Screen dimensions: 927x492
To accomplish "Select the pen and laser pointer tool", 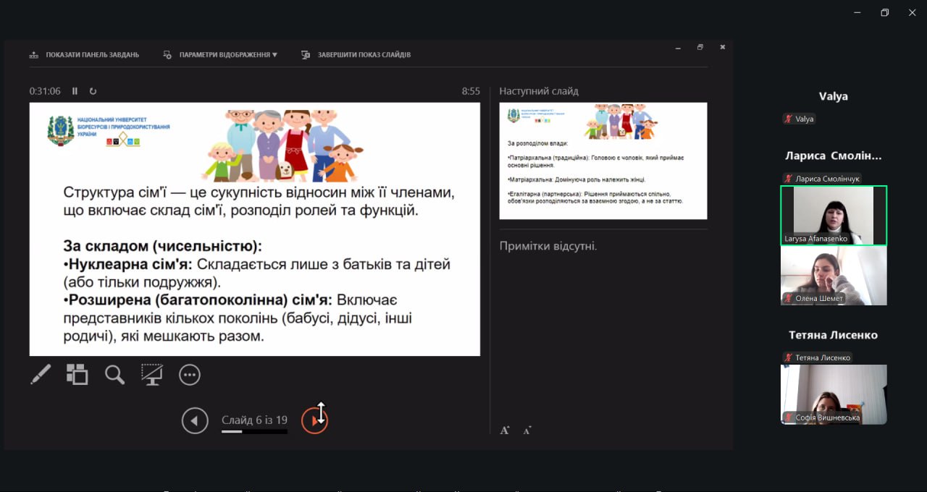I will pyautogui.click(x=41, y=374).
